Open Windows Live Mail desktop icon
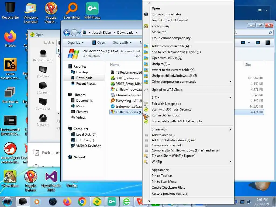276x207 pixels. pyautogui.click(x=31, y=12)
